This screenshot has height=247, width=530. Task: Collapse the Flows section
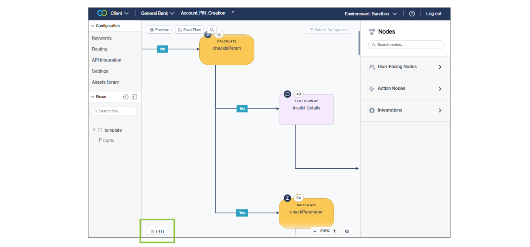point(93,97)
